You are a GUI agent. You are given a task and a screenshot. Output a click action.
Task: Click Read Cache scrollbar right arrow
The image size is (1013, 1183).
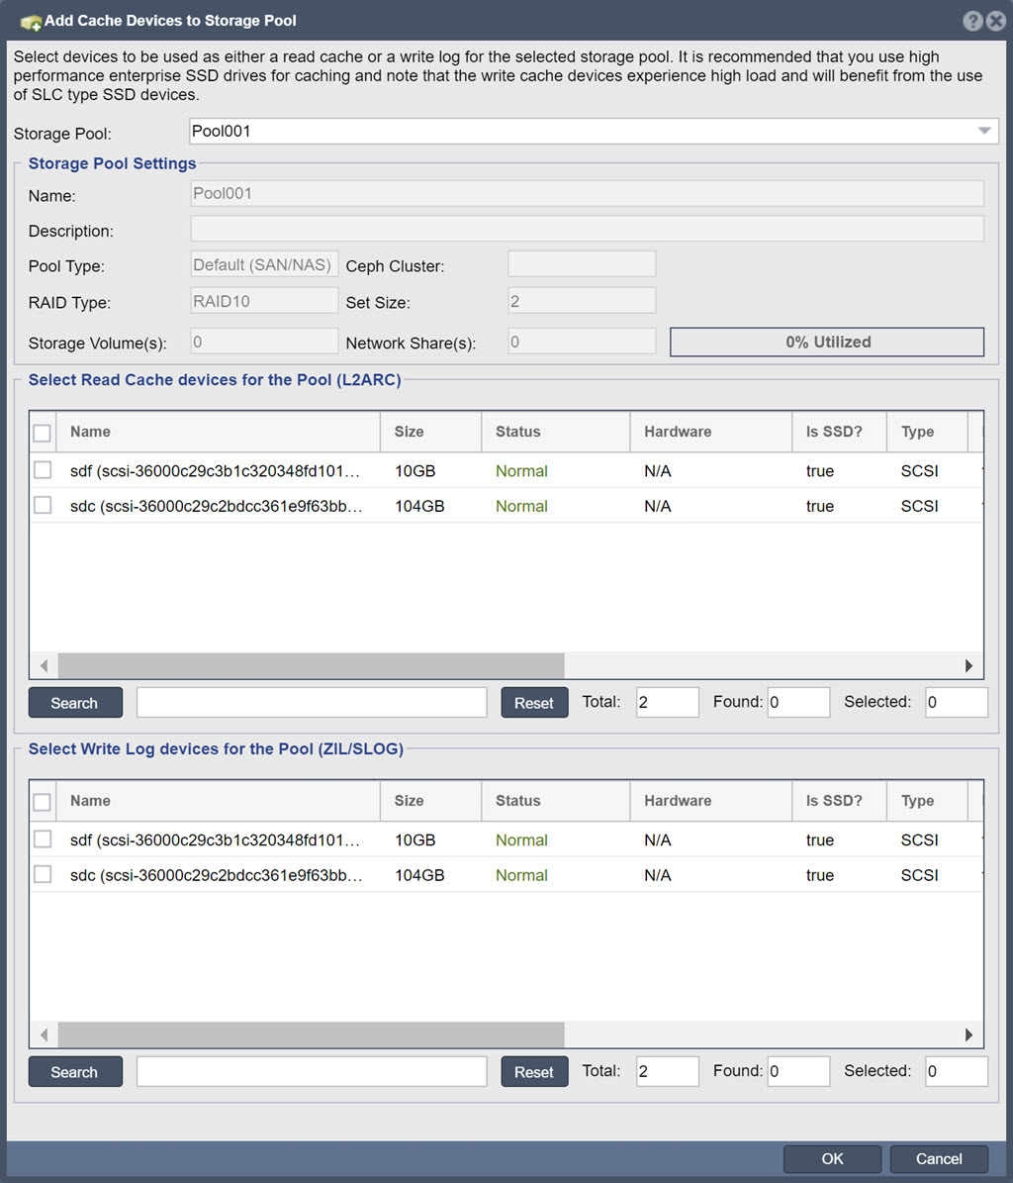click(969, 665)
